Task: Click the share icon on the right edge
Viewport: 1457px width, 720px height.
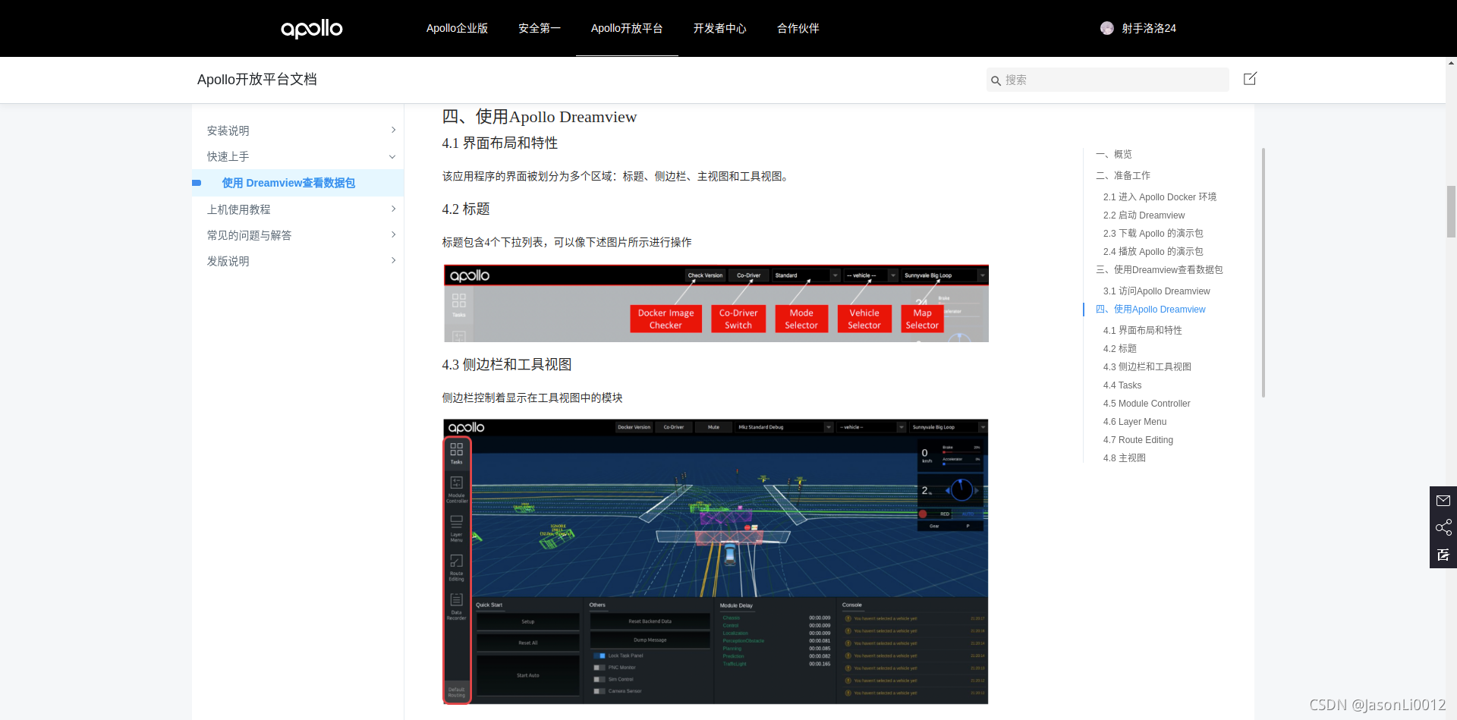Action: 1443,527
